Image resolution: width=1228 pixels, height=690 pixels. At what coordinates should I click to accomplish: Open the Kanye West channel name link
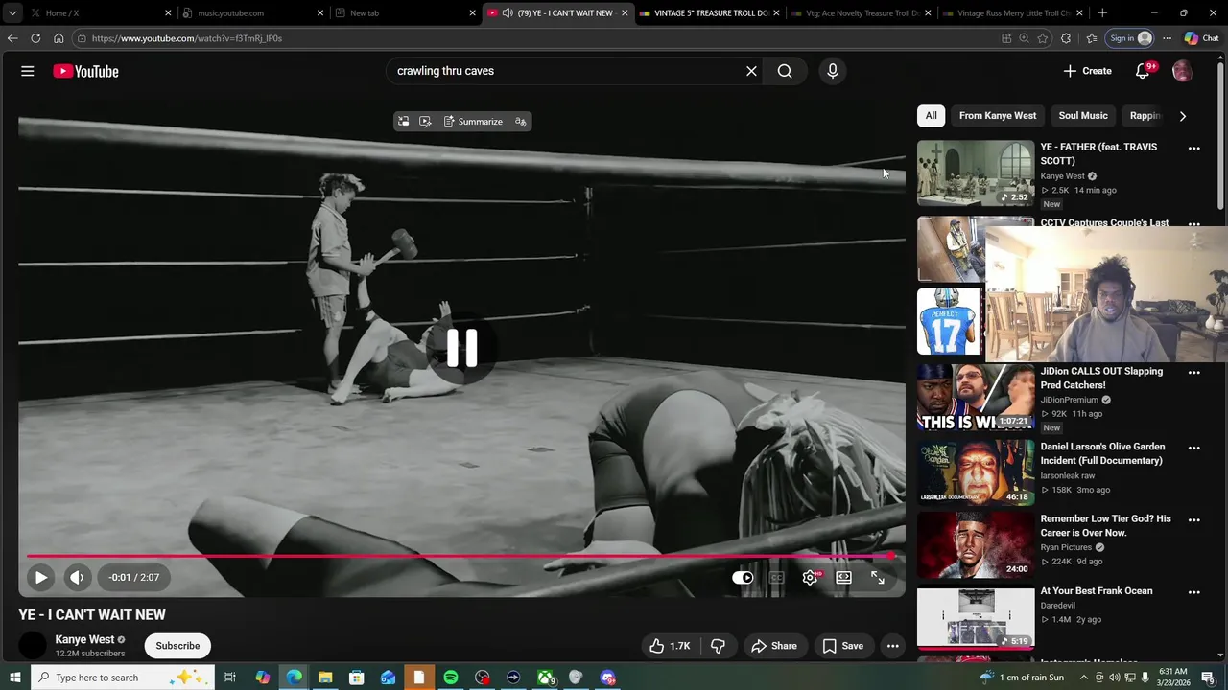tap(84, 639)
